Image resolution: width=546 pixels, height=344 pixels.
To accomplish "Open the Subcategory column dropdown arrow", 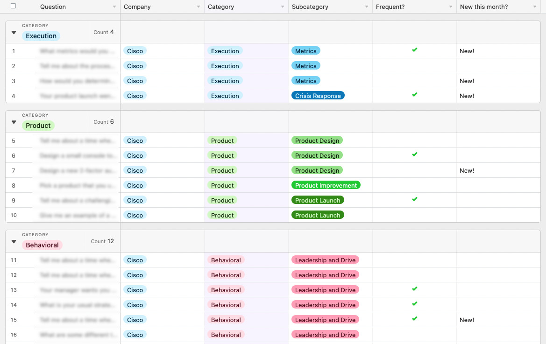I will click(367, 7).
